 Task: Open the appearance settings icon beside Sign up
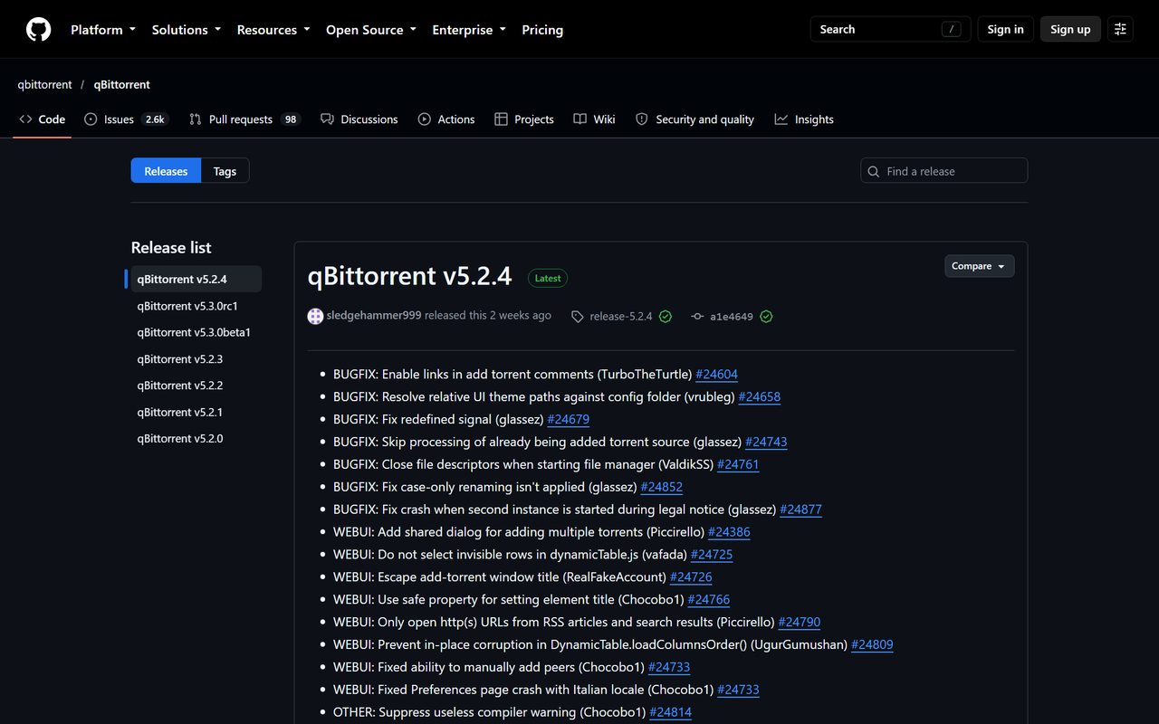1120,29
